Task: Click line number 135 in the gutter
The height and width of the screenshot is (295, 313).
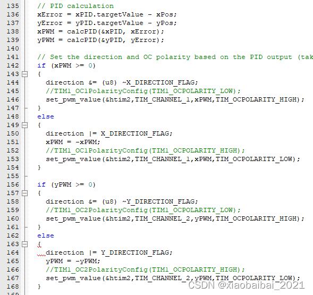Action: pyautogui.click(x=13, y=6)
